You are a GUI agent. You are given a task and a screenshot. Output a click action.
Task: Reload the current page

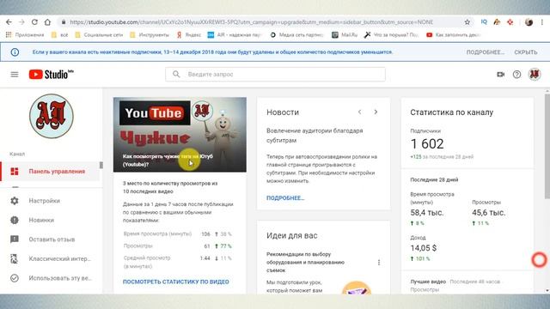34,22
